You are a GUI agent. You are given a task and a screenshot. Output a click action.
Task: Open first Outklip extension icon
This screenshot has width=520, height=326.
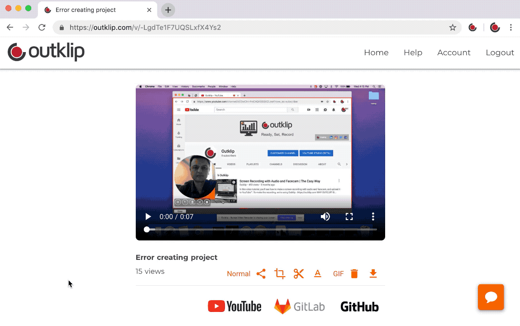click(472, 28)
